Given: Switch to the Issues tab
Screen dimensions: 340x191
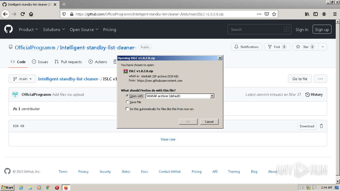Looking at the screenshot, I should point(40,62).
